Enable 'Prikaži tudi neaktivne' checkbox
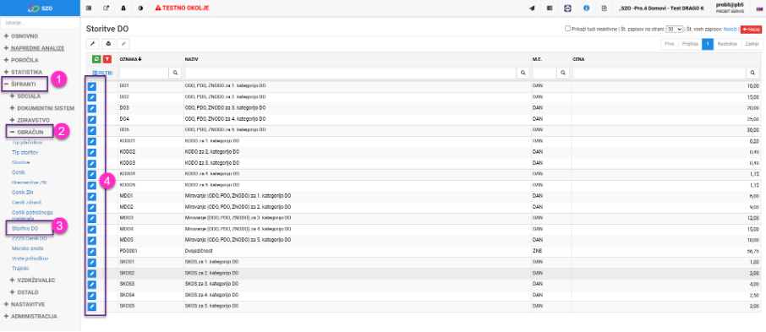This screenshot has width=766, height=332. pos(567,29)
